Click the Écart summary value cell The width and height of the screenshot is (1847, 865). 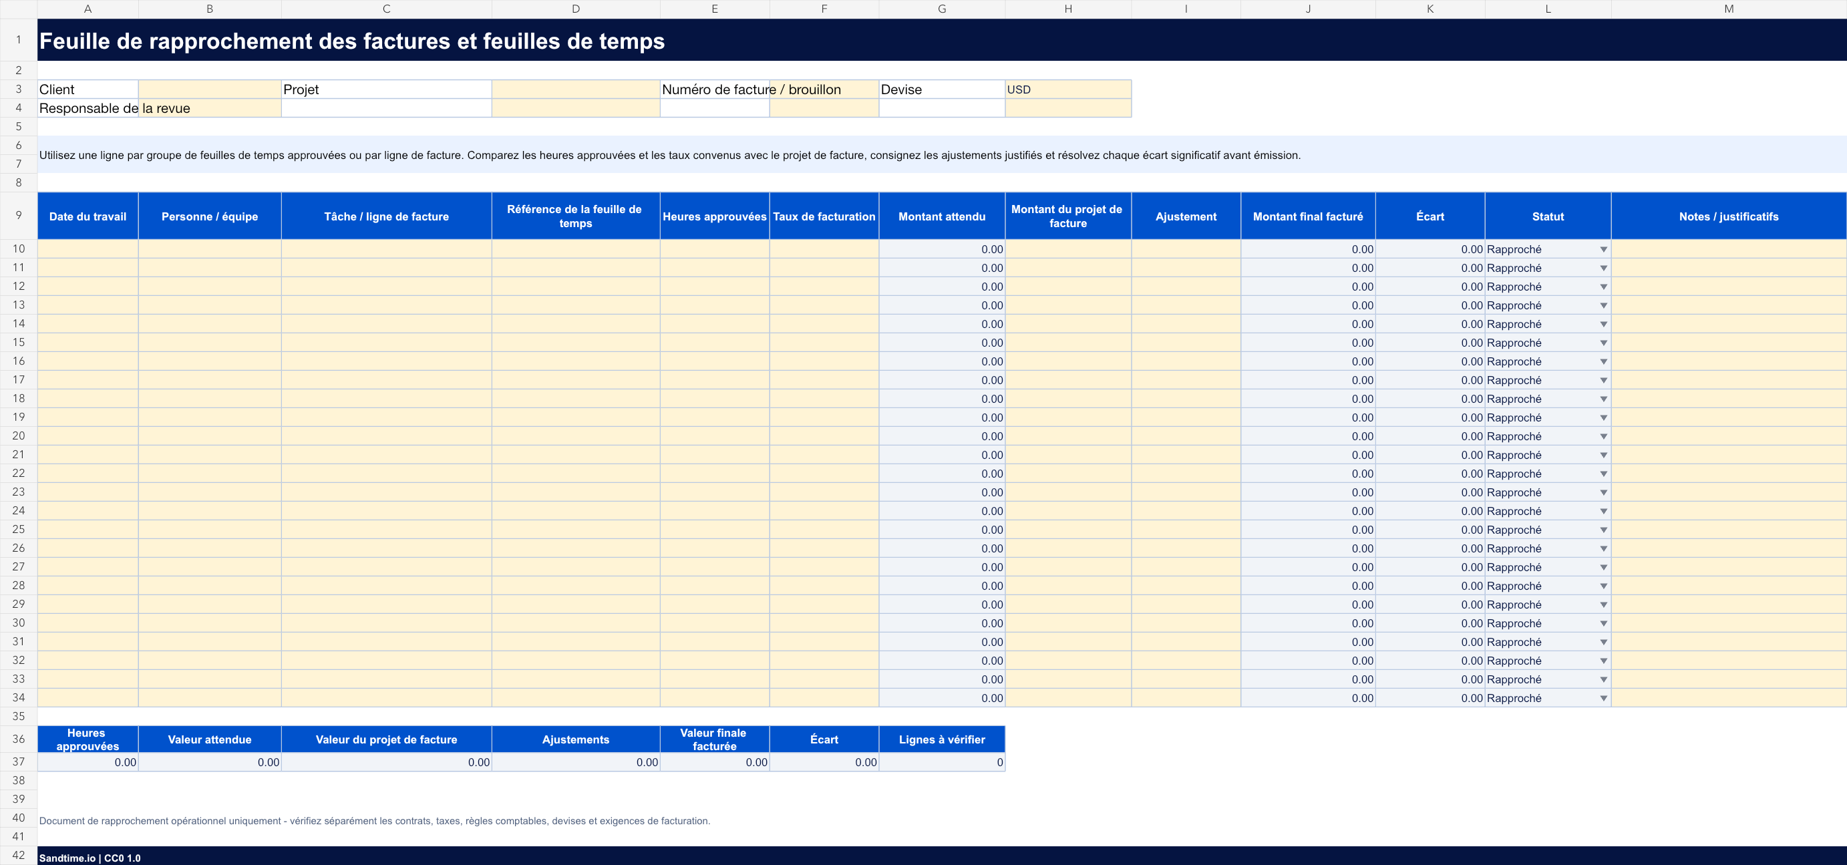pos(824,761)
